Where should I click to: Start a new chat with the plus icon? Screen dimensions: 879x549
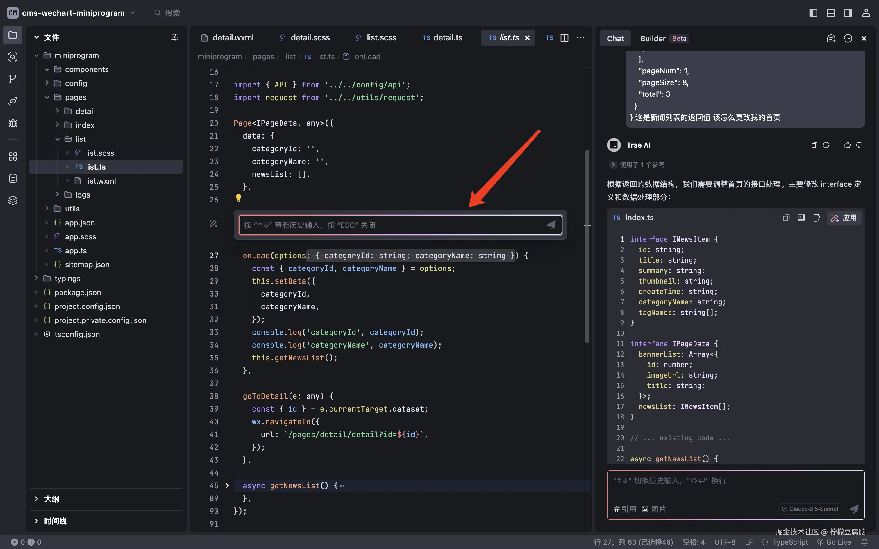click(x=831, y=38)
